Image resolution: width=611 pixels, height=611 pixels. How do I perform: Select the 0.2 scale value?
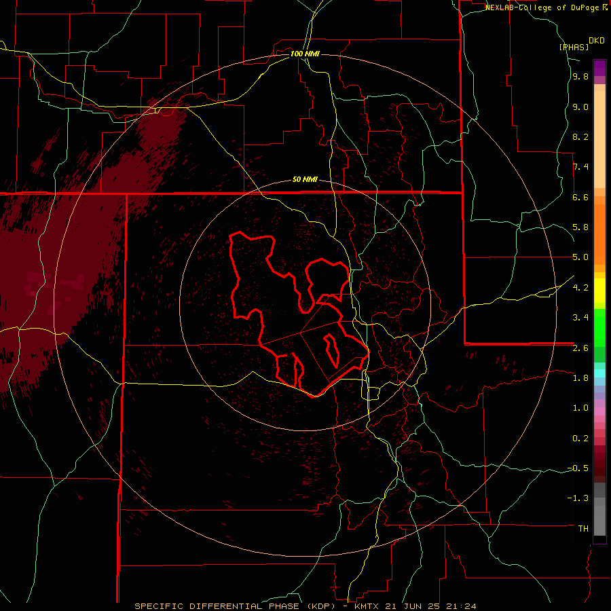(x=580, y=439)
